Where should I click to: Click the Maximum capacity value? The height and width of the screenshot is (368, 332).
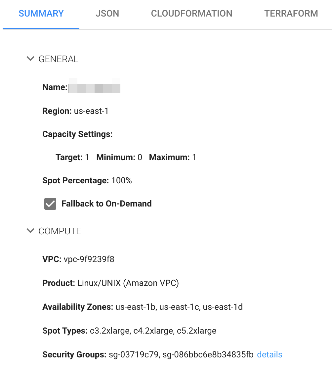[x=194, y=158]
